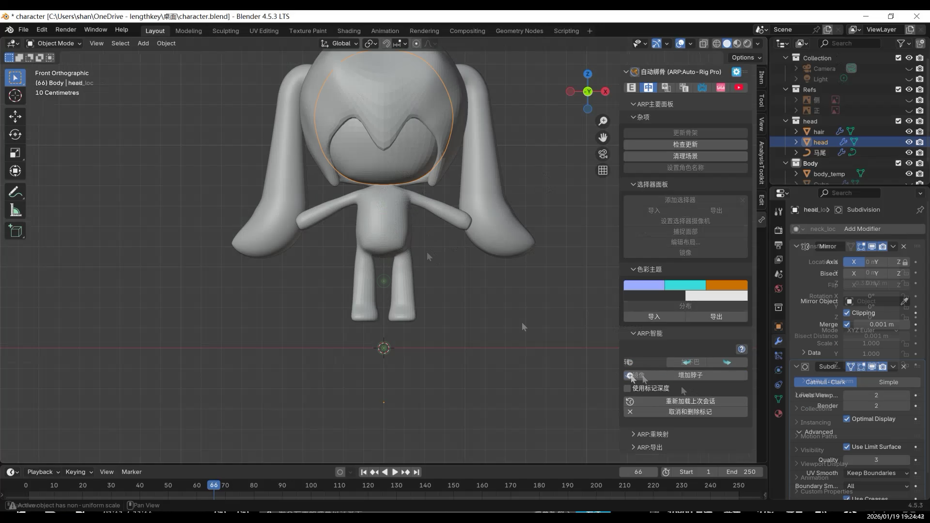Disable the Optimal Display checkbox
The image size is (930, 523).
(847, 419)
